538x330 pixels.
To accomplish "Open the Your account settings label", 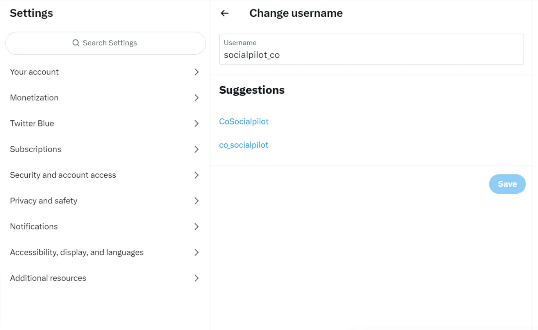I will click(34, 72).
